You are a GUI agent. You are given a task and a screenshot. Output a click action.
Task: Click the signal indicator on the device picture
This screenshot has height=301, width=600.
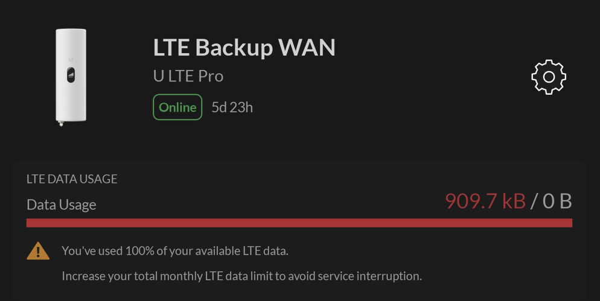click(x=71, y=75)
